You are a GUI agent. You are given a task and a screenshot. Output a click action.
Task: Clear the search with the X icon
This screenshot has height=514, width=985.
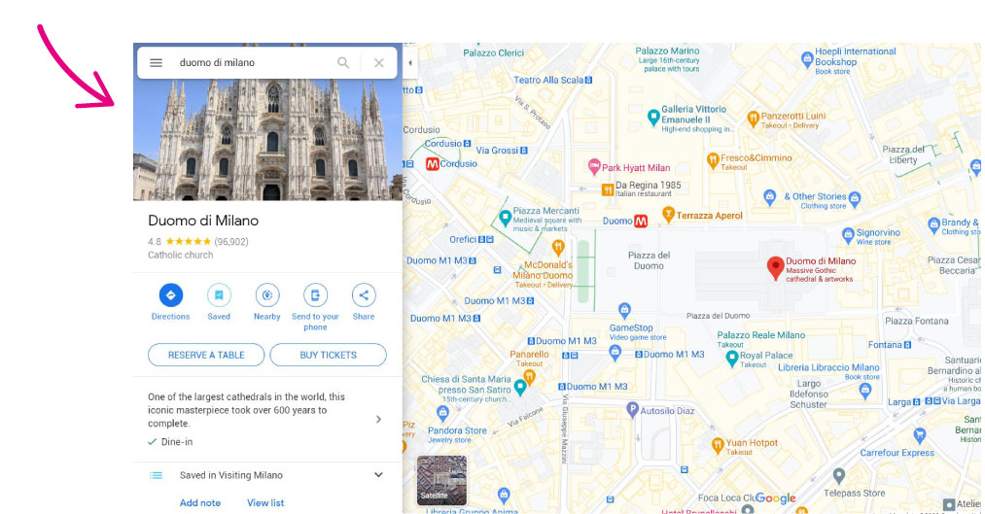pyautogui.click(x=379, y=63)
